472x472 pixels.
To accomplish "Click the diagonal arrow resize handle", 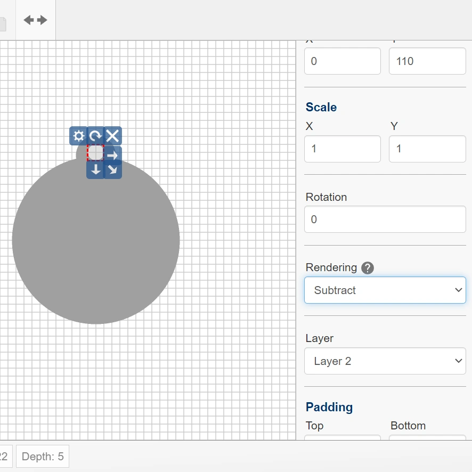I will [112, 170].
